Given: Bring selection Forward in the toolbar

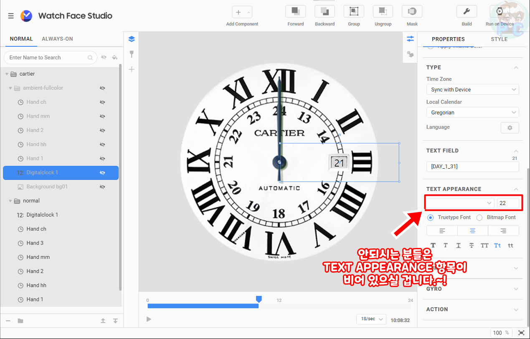Looking at the screenshot, I should click(x=296, y=11).
